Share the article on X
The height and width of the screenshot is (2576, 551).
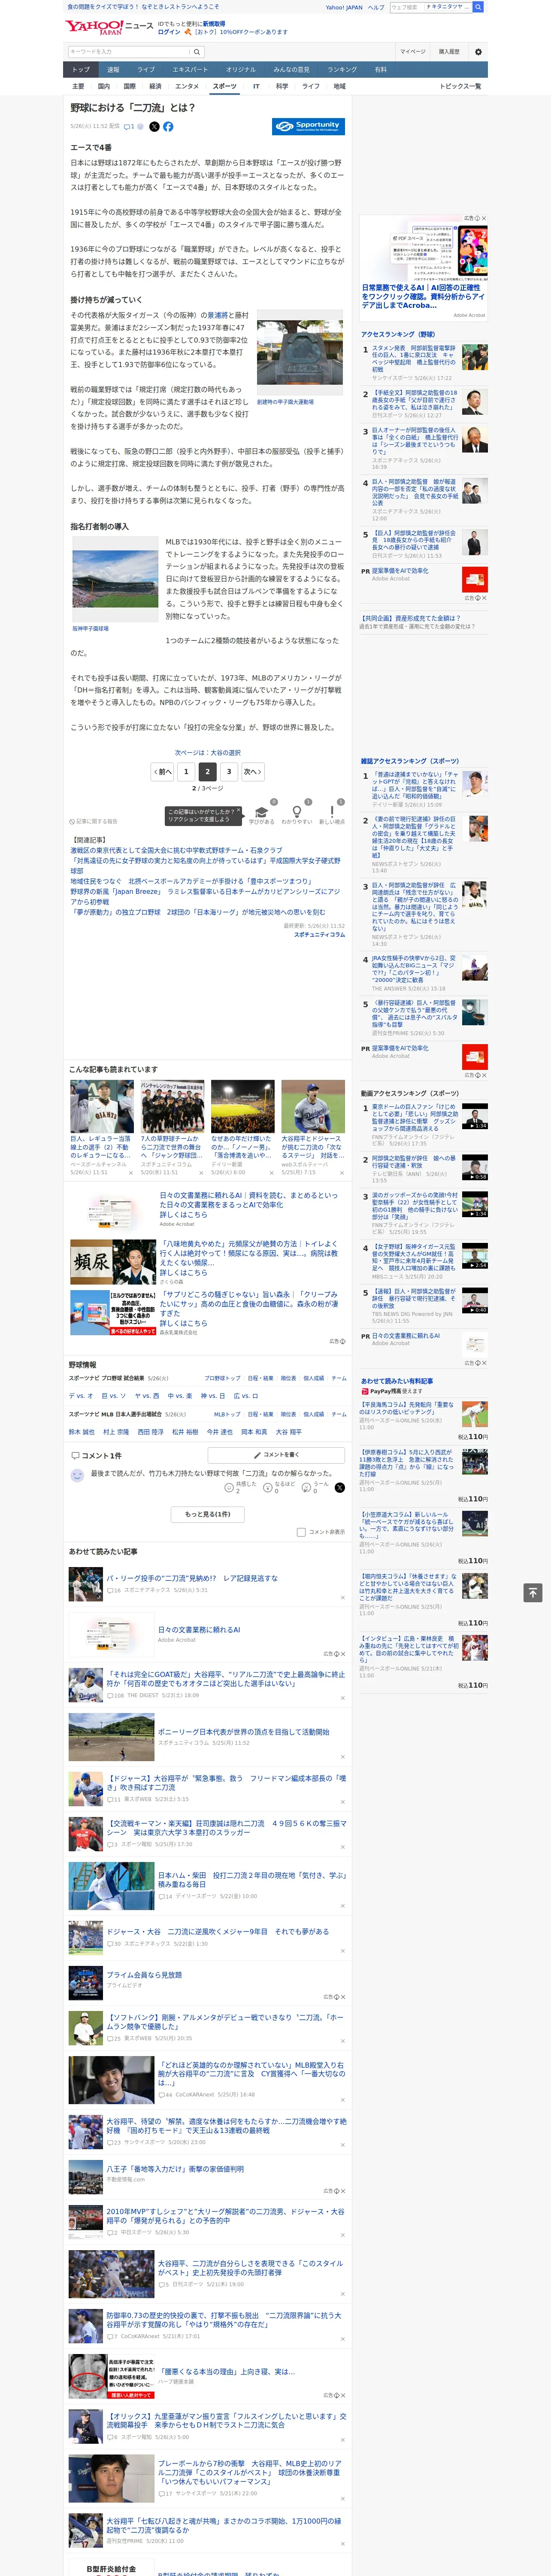(x=154, y=127)
